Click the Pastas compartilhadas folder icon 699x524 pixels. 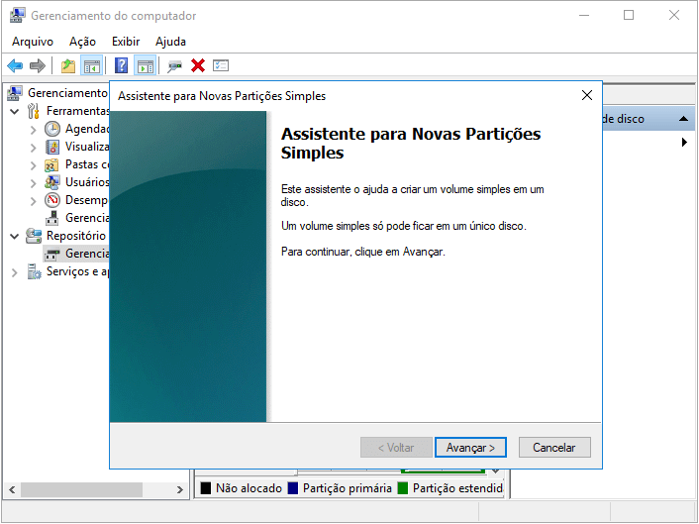(x=51, y=165)
